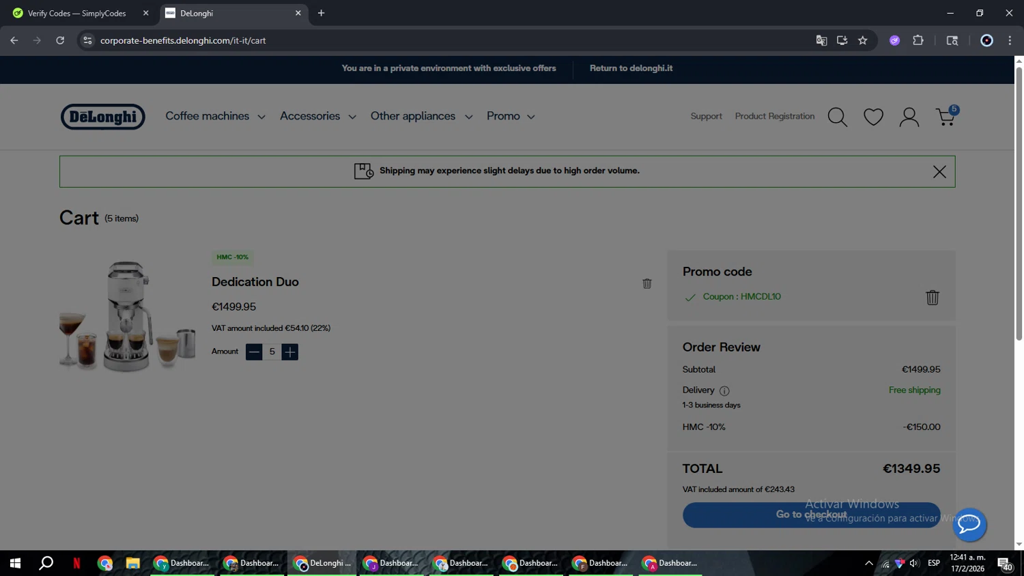Close the Verify Codes tab

click(x=145, y=13)
